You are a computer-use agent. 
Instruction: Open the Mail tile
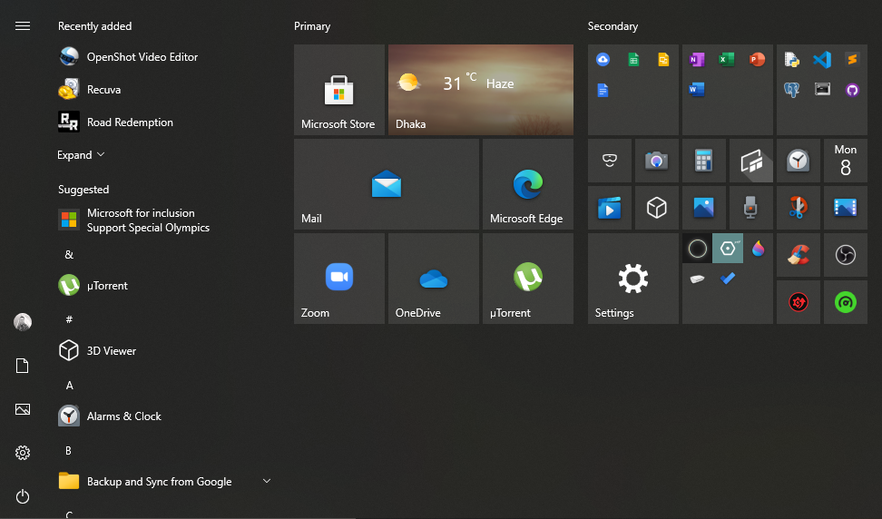click(x=386, y=184)
